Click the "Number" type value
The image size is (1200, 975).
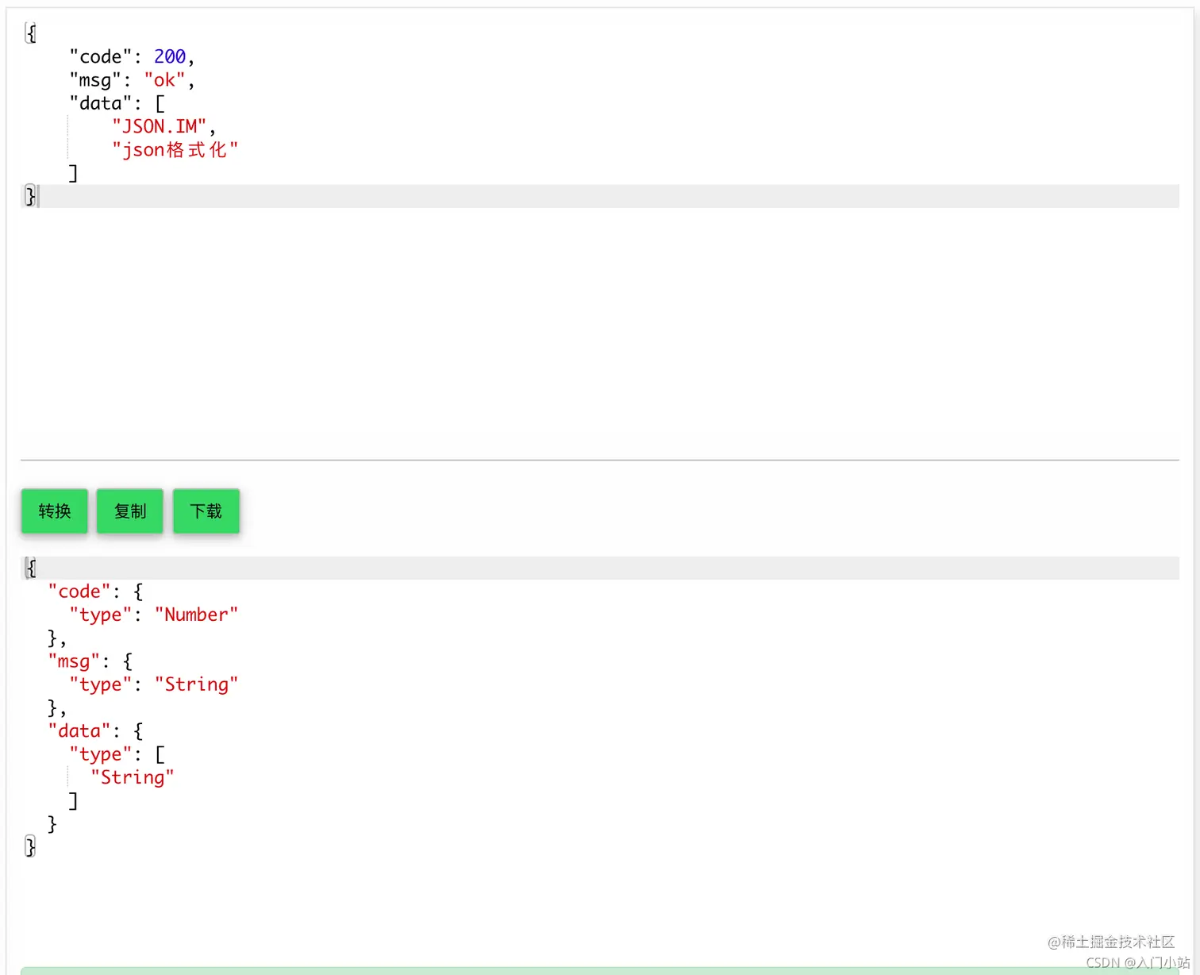point(196,615)
